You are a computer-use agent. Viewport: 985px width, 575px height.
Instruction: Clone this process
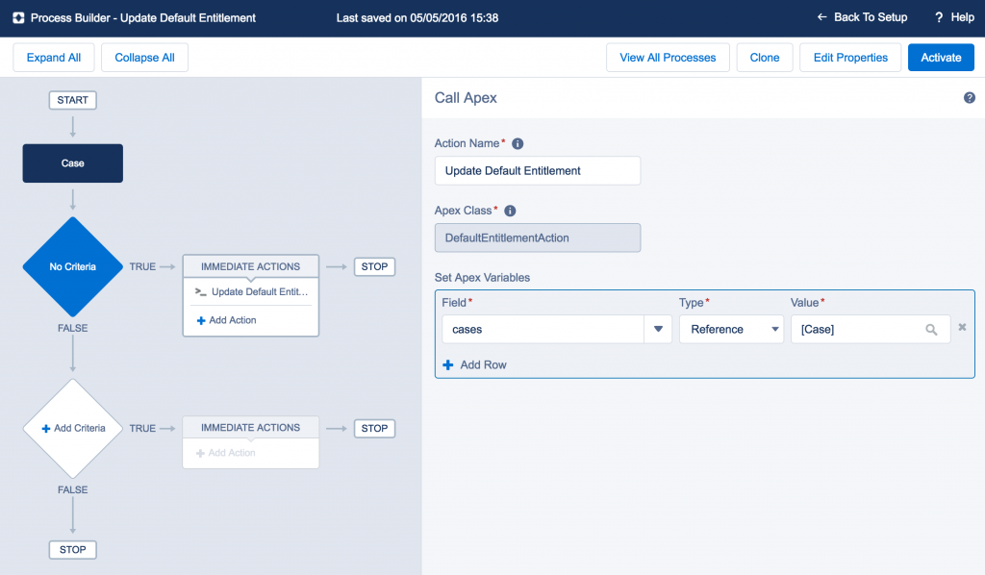pyautogui.click(x=765, y=58)
